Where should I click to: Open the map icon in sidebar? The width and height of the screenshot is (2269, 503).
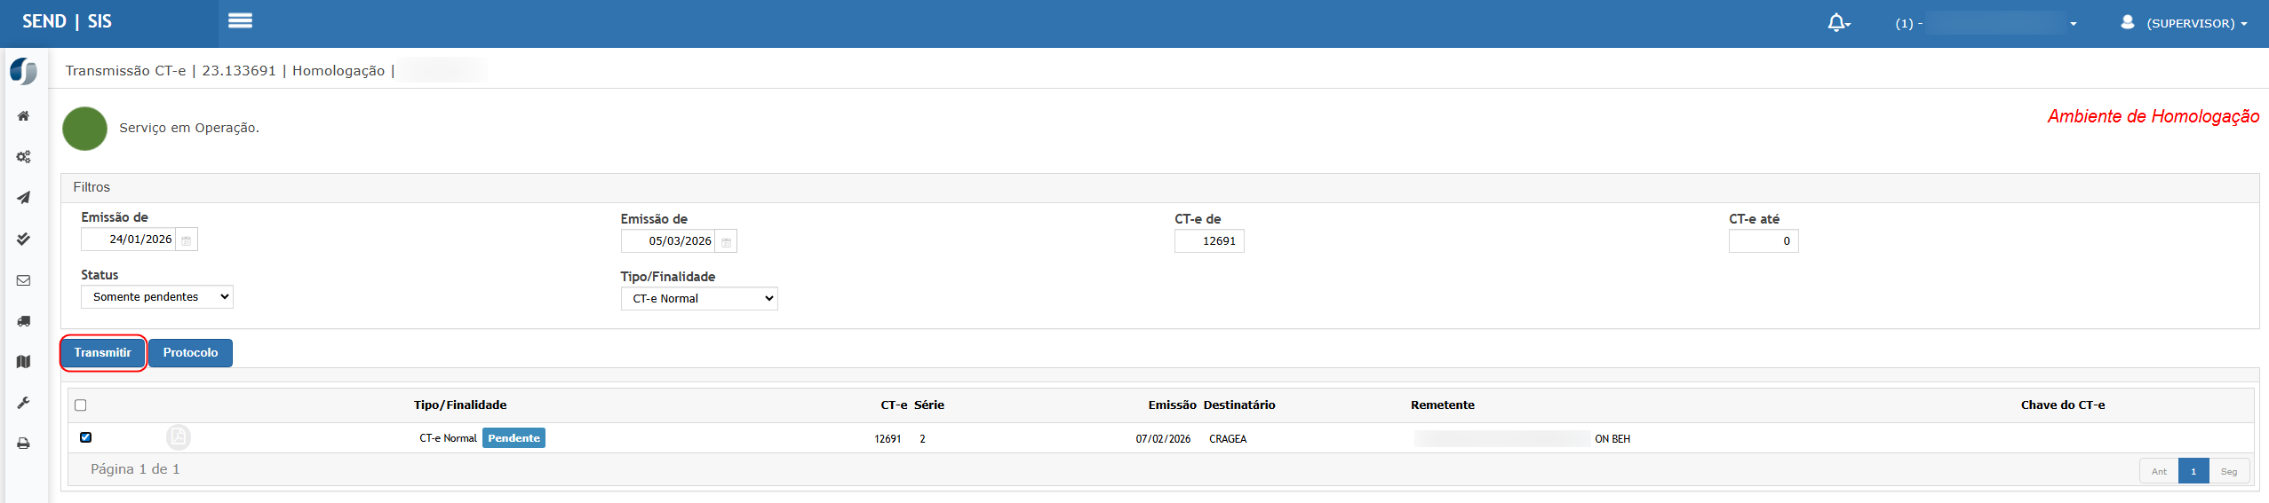pos(24,362)
